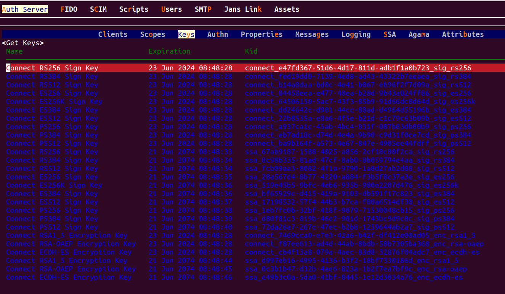Switch to the SSA tab
The image size is (505, 294).
[x=390, y=35]
